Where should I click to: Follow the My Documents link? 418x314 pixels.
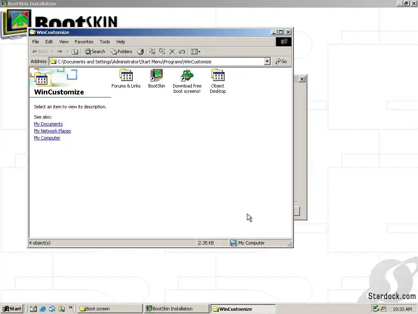click(48, 124)
